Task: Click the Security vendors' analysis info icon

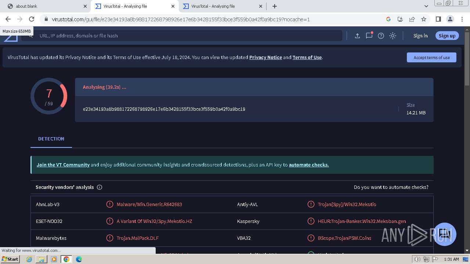Action: coord(100,187)
